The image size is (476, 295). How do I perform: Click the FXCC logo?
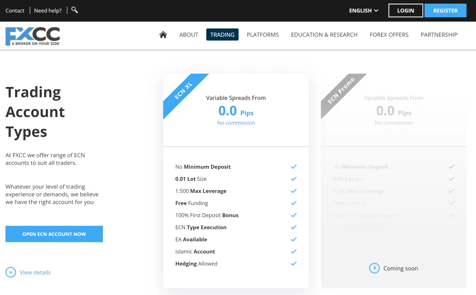point(33,36)
